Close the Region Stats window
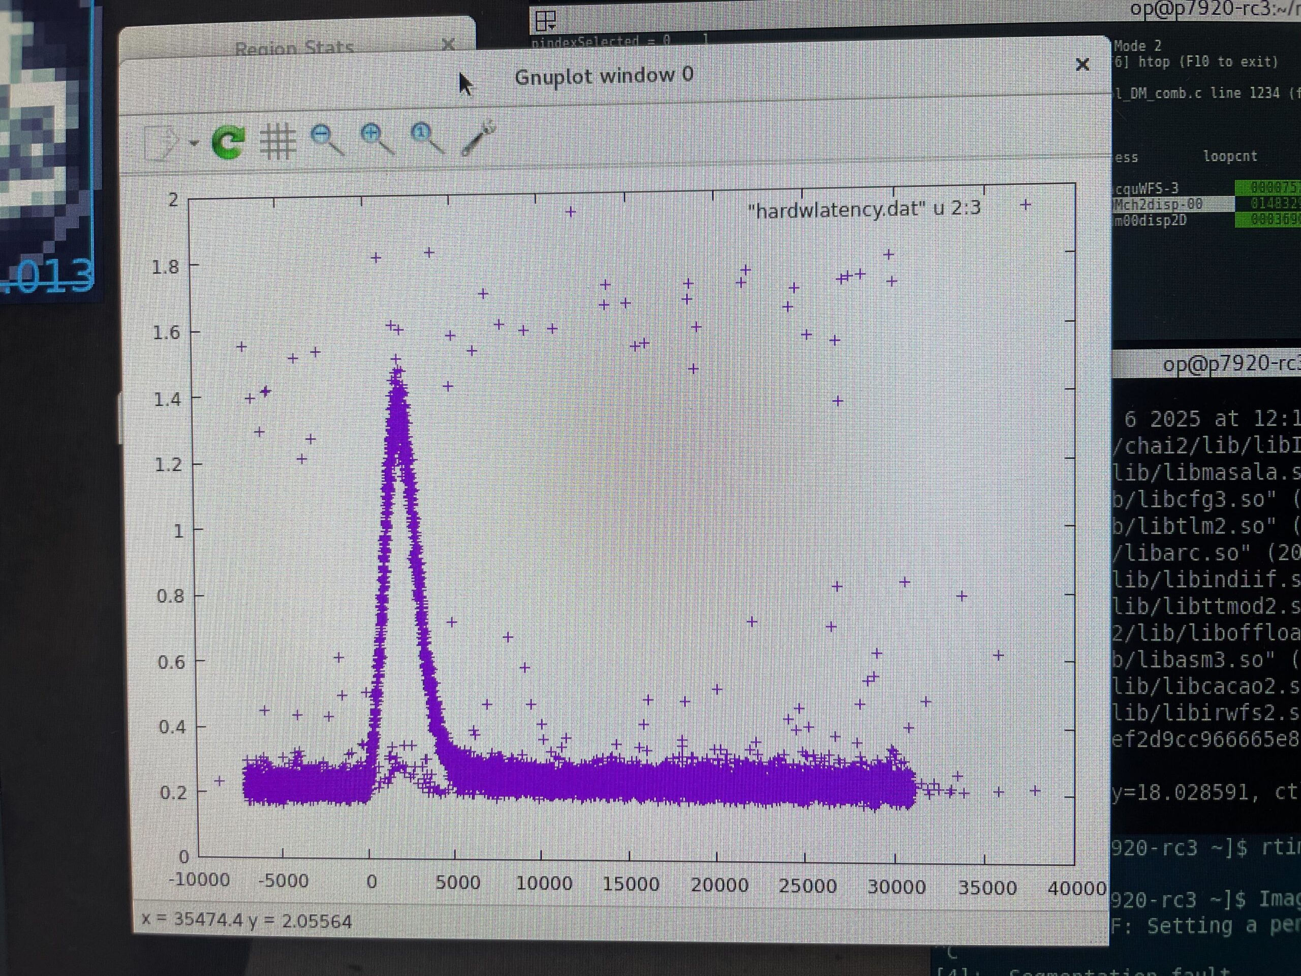Screen dimensions: 1301x976 [448, 44]
